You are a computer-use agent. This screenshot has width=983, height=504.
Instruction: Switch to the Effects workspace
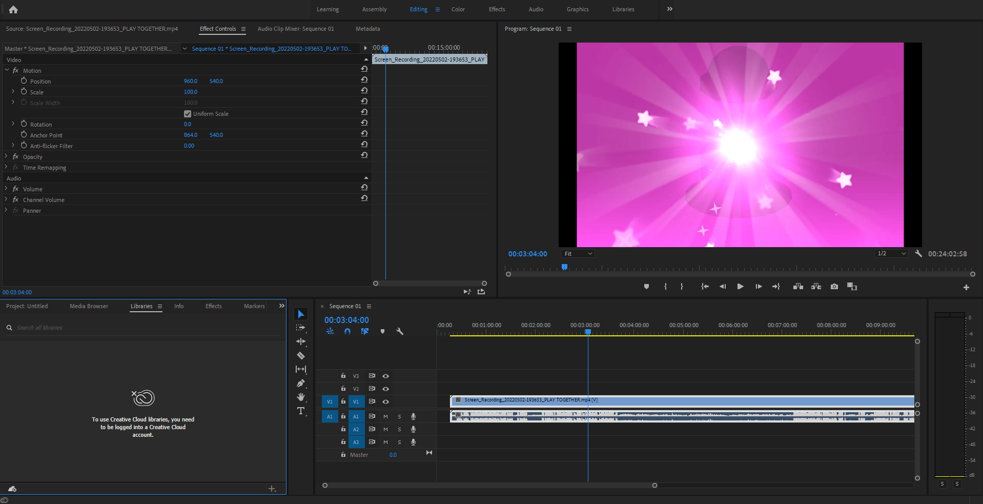pyautogui.click(x=496, y=9)
